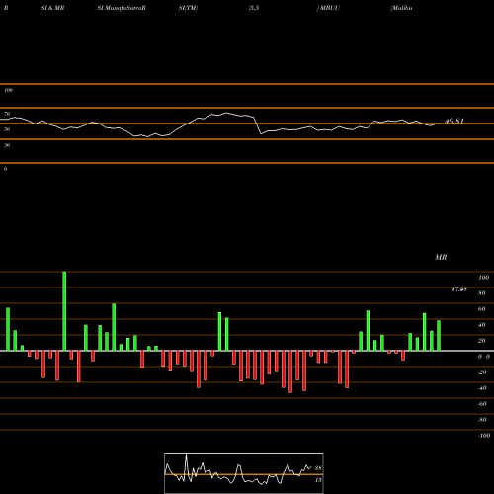Click the 18 label in mini chart
Image resolution: width=494 pixels, height=494 pixels.
(x=318, y=480)
